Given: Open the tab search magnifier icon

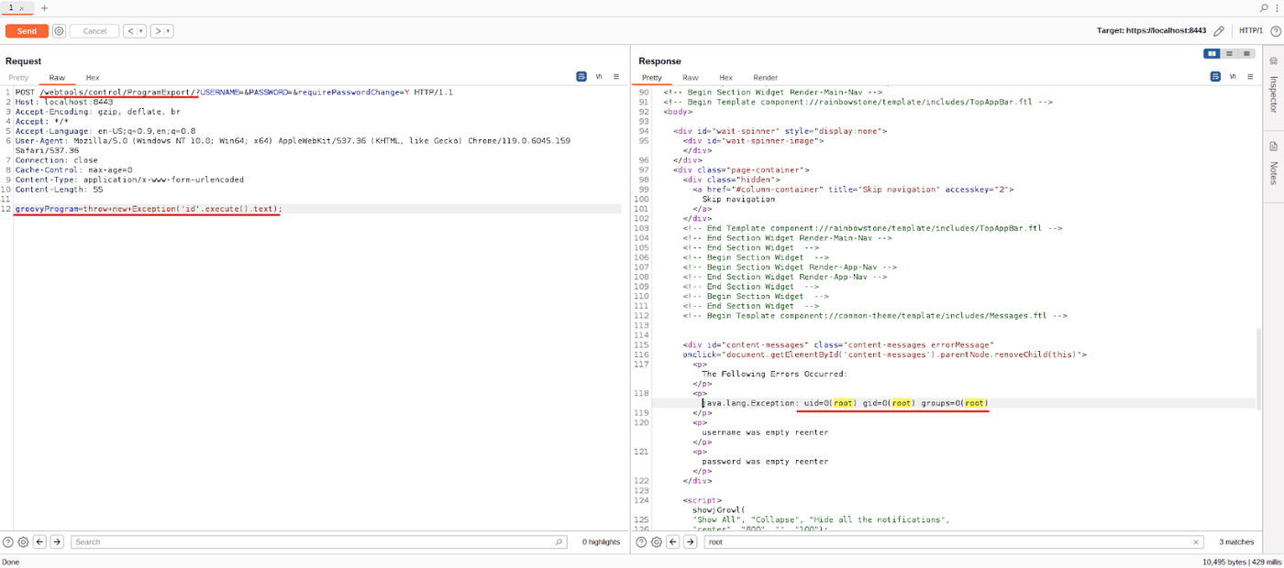Looking at the screenshot, I should tap(1265, 7).
